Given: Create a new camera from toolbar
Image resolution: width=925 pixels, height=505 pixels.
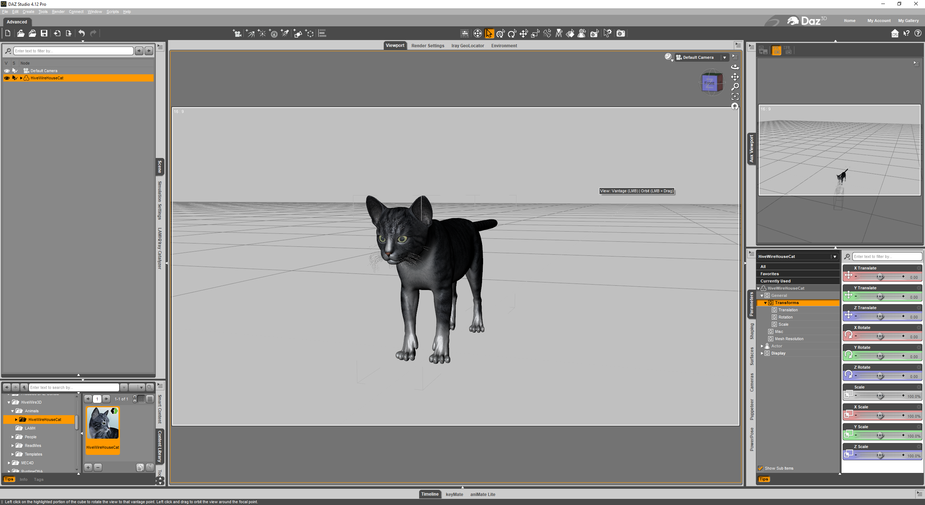Looking at the screenshot, I should click(237, 34).
